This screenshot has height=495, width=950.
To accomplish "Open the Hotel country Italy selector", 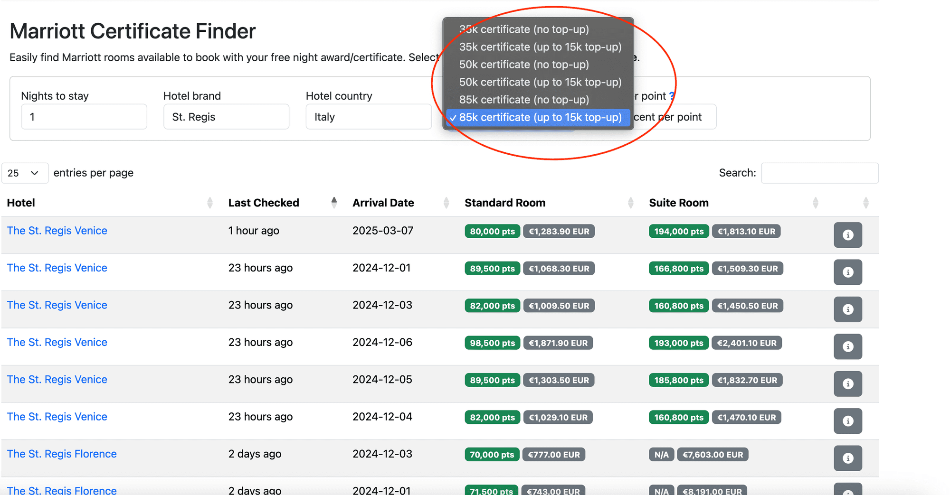I will pyautogui.click(x=369, y=117).
